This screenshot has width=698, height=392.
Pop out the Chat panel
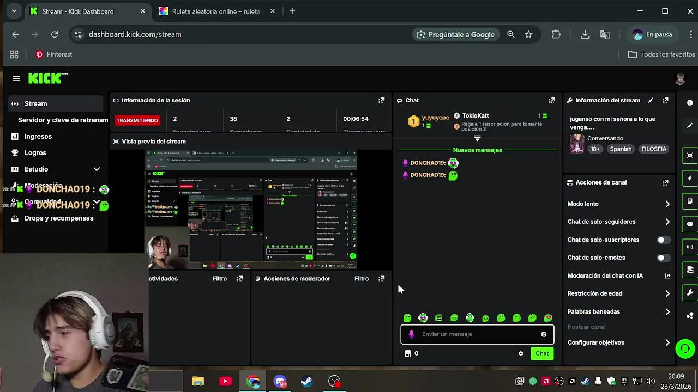tap(552, 100)
